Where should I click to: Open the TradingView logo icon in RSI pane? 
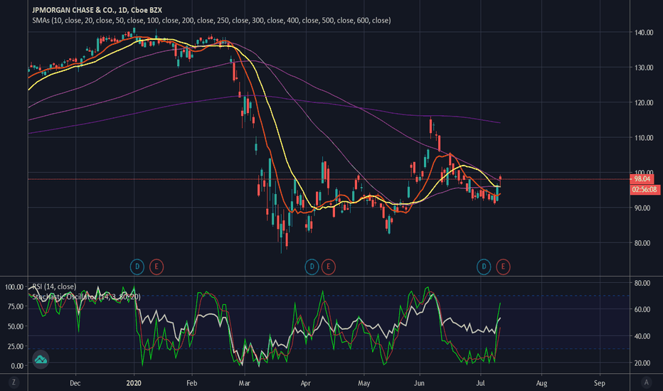click(41, 360)
